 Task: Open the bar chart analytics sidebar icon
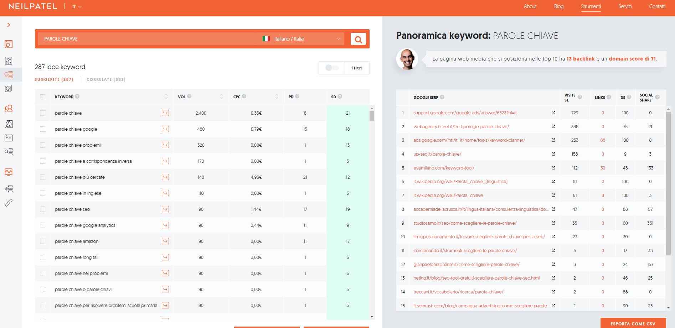pos(9,61)
